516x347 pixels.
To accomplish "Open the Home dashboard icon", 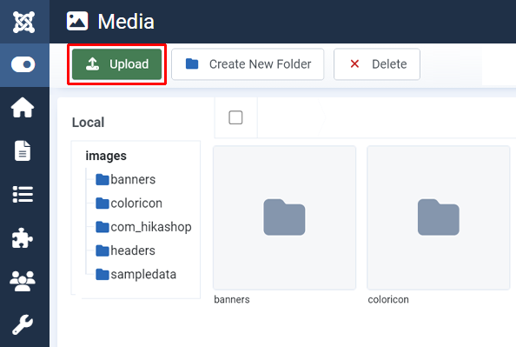I will (23, 108).
